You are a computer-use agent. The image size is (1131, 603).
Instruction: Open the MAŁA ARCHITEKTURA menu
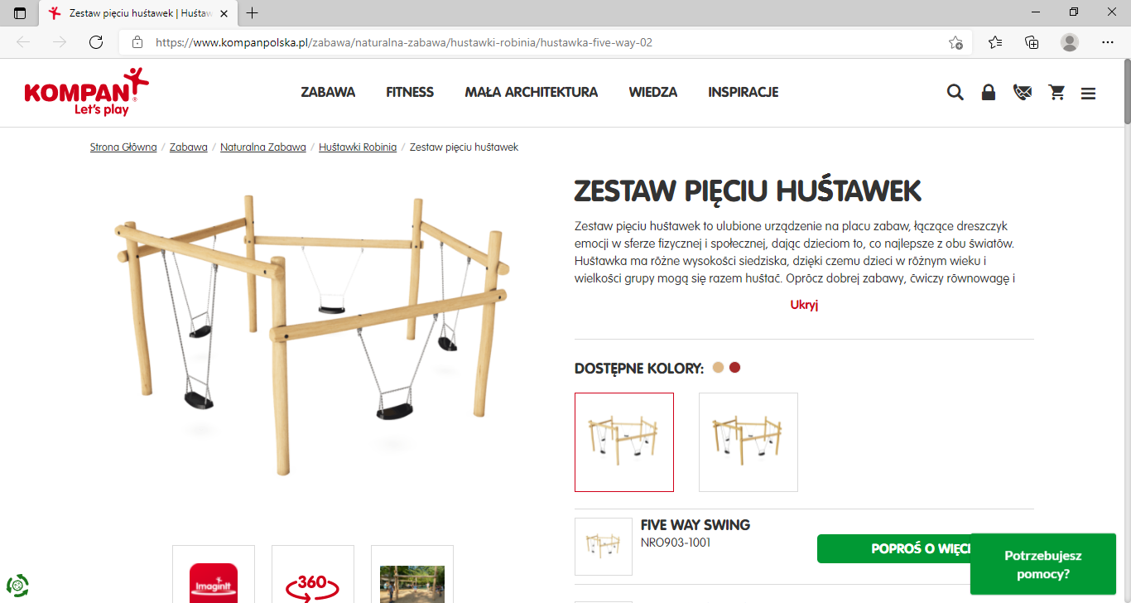[532, 93]
